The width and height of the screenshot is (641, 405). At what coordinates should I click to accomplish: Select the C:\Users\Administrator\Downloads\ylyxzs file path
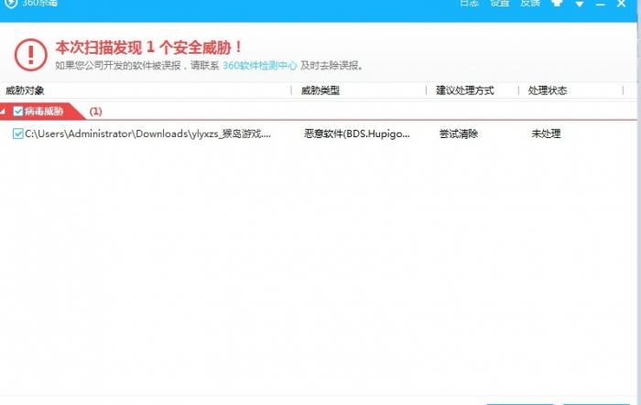pos(147,133)
